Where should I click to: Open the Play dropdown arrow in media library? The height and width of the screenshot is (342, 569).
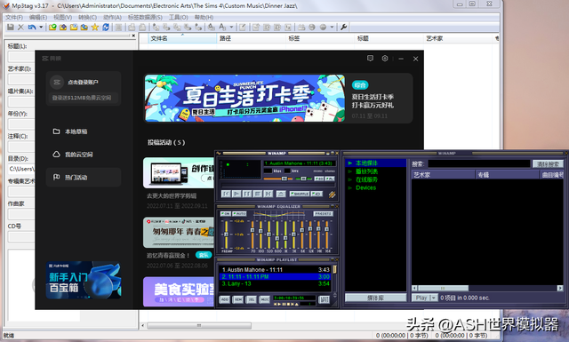click(x=434, y=298)
